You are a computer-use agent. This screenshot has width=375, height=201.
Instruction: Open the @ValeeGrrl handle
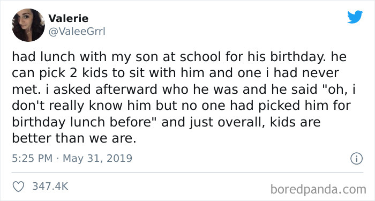(77, 32)
